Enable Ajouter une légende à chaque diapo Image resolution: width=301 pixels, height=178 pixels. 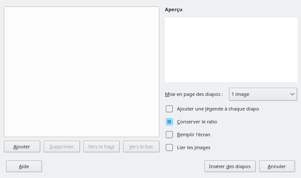(169, 109)
